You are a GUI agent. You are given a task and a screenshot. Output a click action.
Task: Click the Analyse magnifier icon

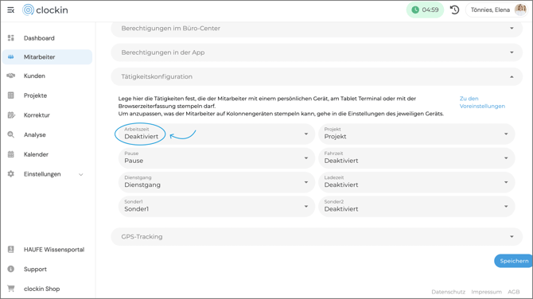pos(11,134)
